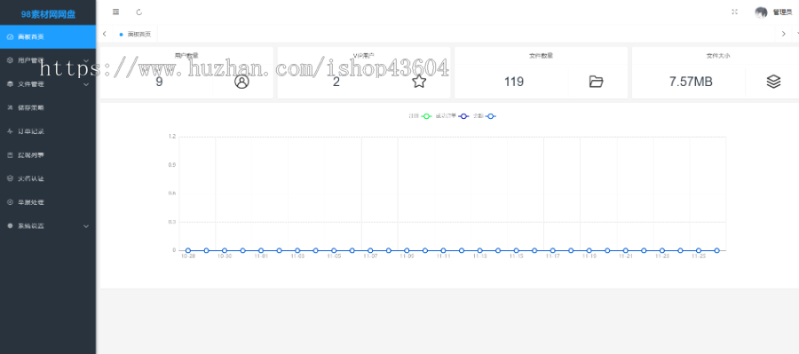Switch to the open dashboard tab
This screenshot has height=354, width=799.
tap(135, 34)
